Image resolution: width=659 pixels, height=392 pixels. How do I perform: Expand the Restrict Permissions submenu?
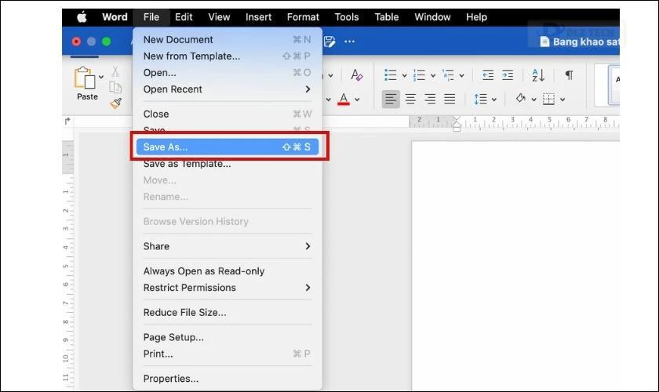[228, 288]
